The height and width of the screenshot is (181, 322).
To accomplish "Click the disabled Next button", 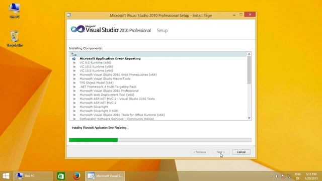I will [220, 152].
